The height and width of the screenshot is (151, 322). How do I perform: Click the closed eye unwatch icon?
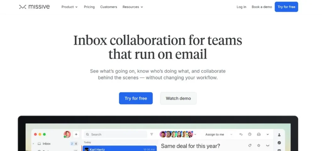[x=268, y=145]
